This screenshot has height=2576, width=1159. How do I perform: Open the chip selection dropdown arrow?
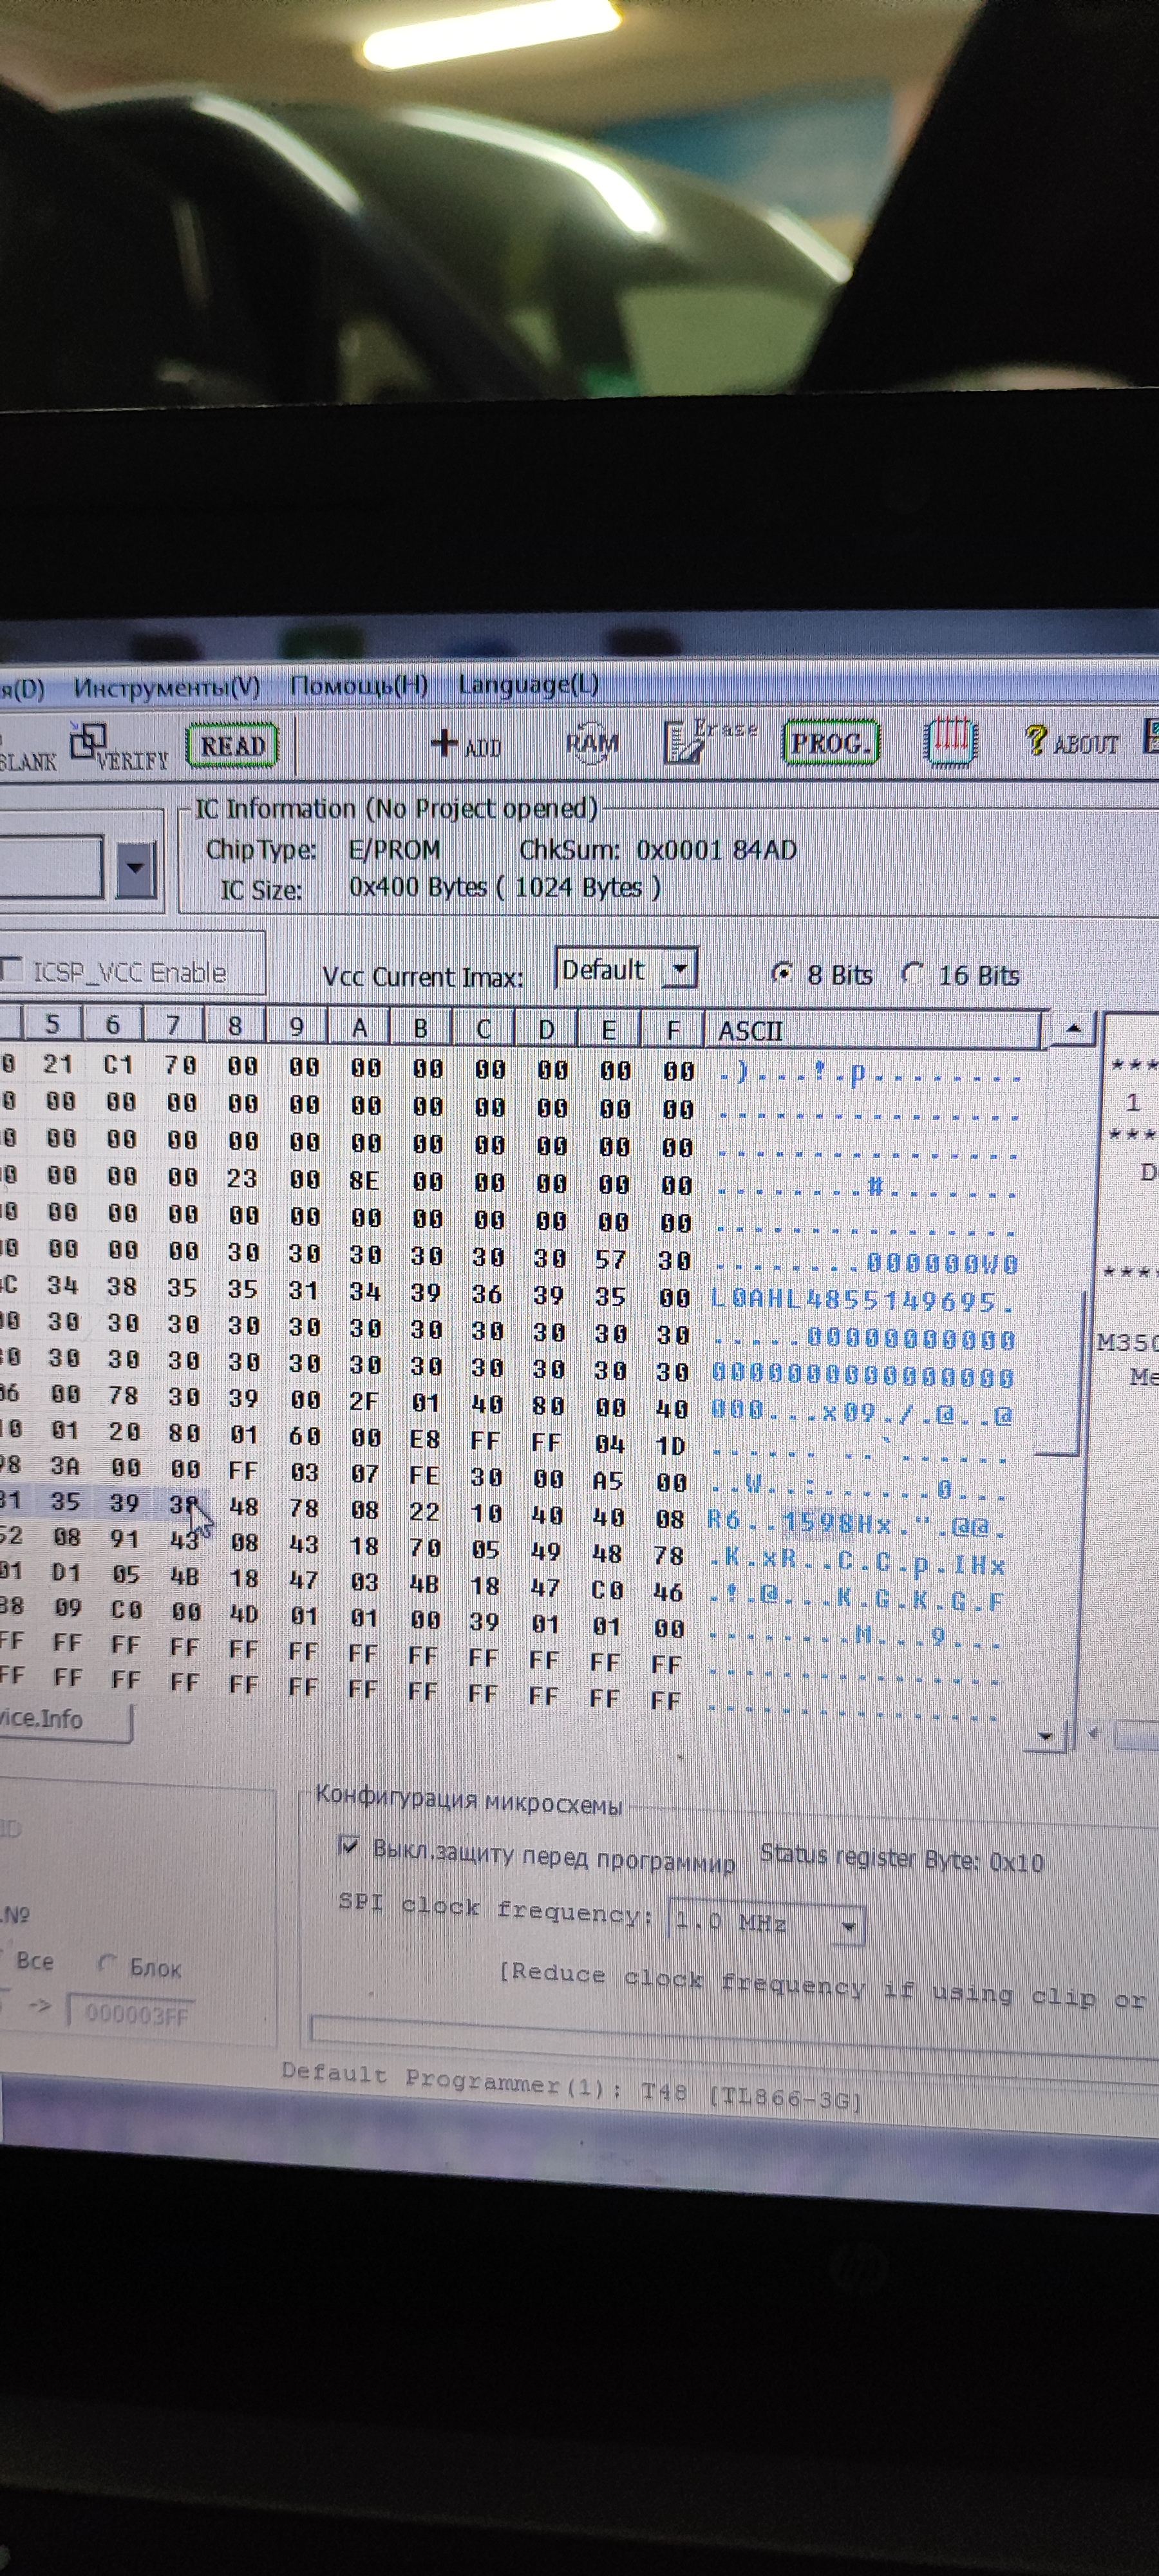point(135,868)
